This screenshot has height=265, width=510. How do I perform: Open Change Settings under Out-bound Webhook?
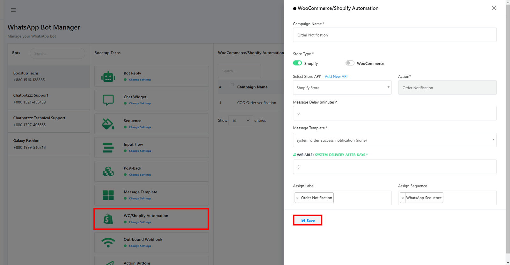point(140,246)
